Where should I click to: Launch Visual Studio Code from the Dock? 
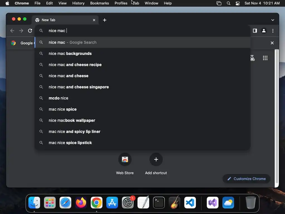click(190, 203)
